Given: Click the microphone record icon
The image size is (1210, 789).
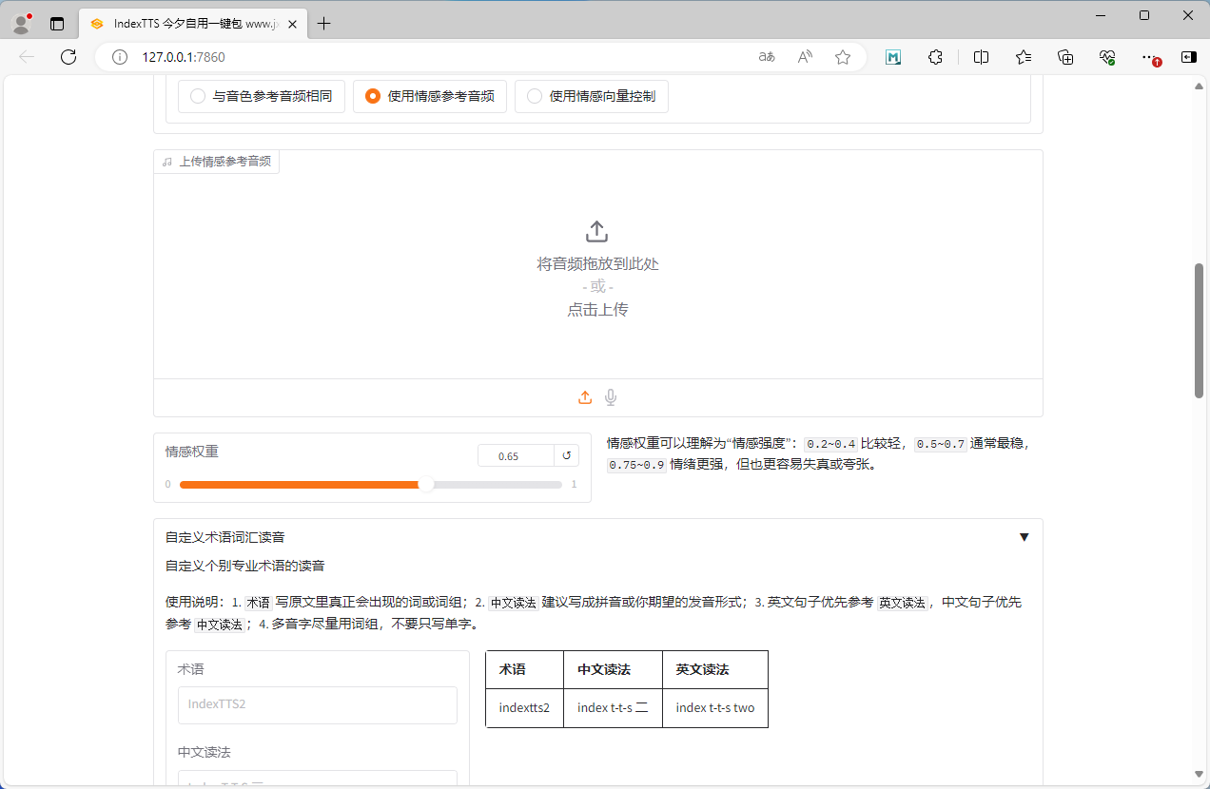Looking at the screenshot, I should [x=611, y=397].
